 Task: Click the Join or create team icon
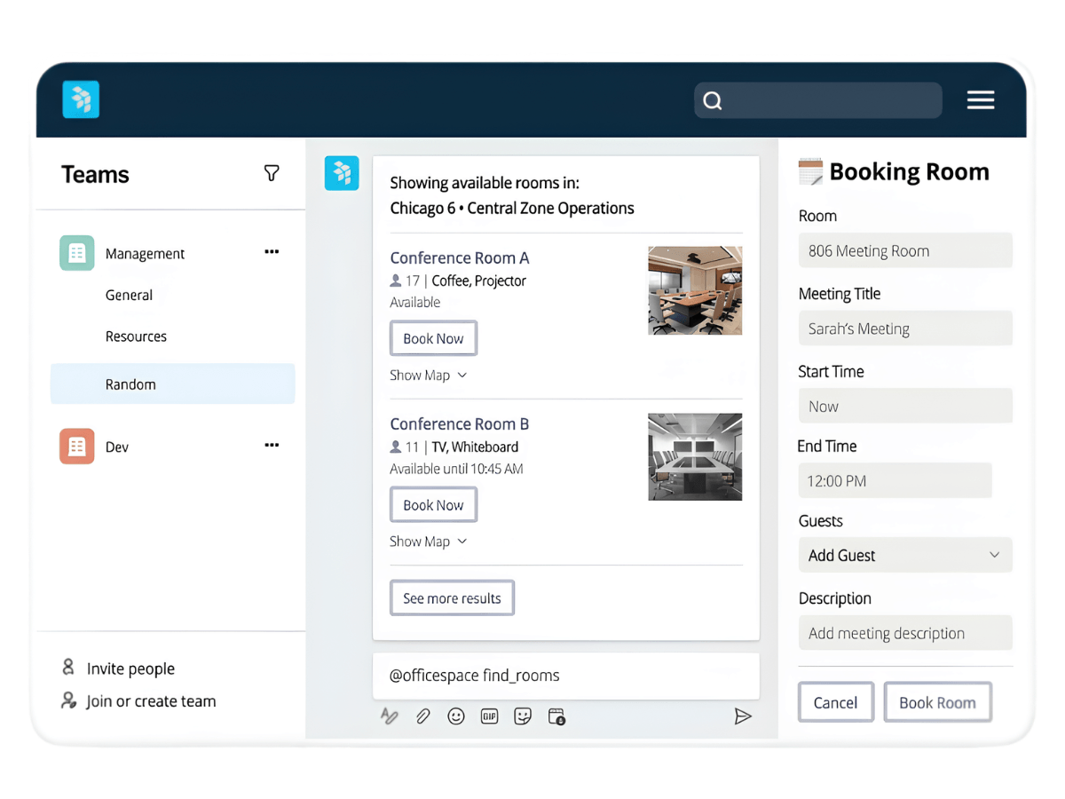pos(68,700)
